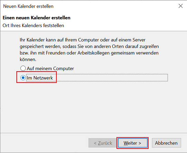Go back using the "< Zurück" button

pyautogui.click(x=103, y=143)
